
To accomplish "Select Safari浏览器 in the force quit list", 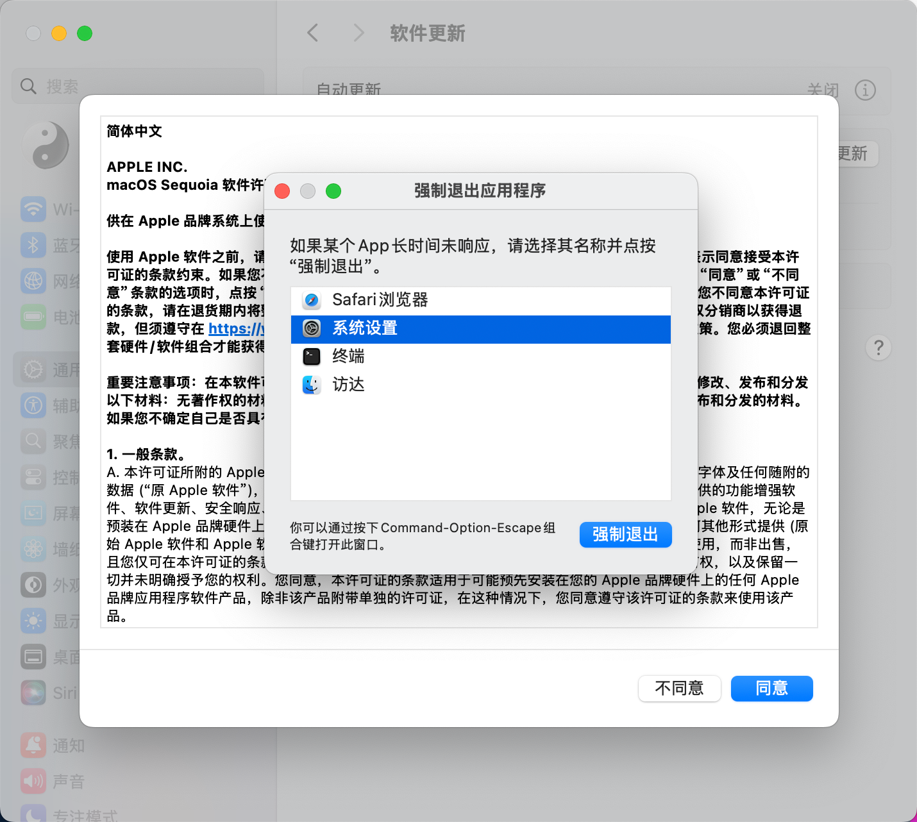I will 480,300.
